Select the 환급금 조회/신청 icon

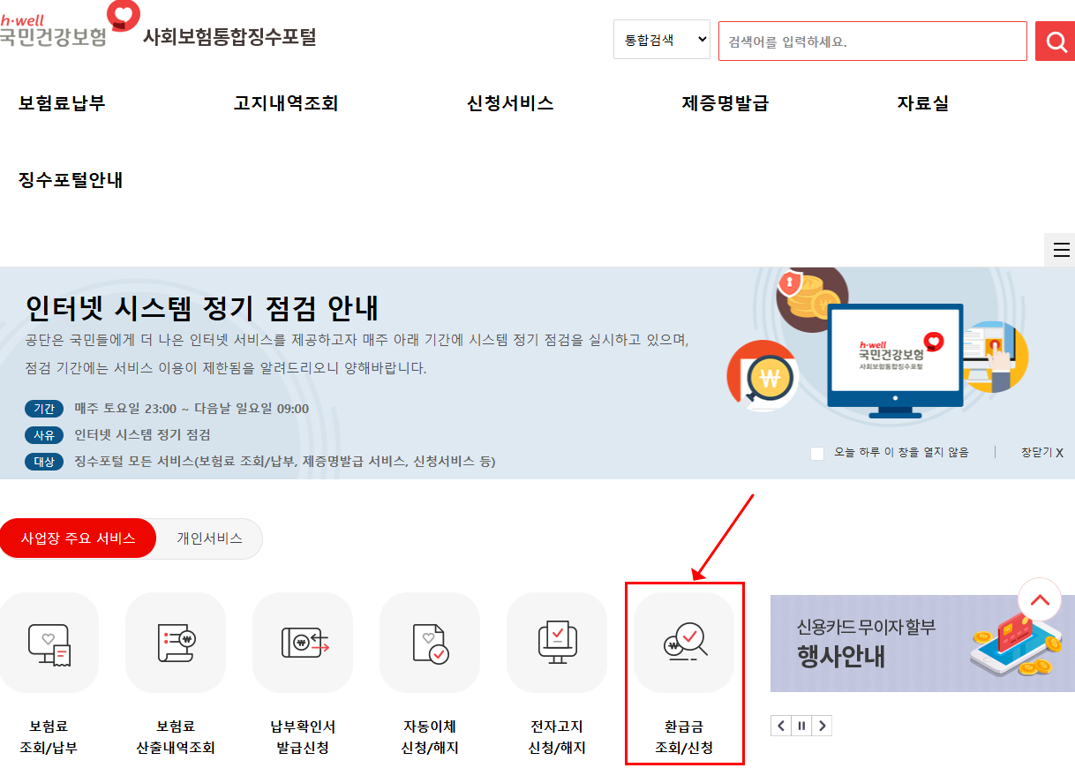[684, 642]
